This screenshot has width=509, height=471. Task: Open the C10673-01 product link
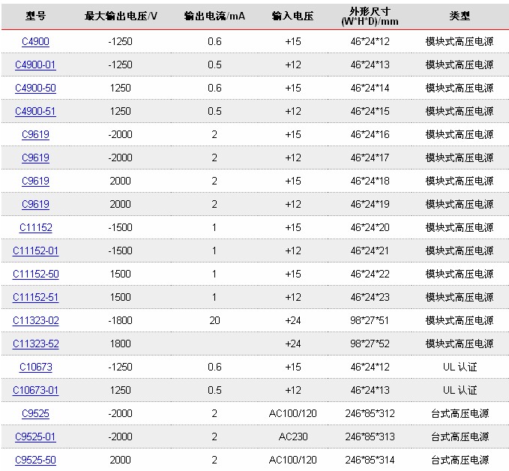coord(35,390)
